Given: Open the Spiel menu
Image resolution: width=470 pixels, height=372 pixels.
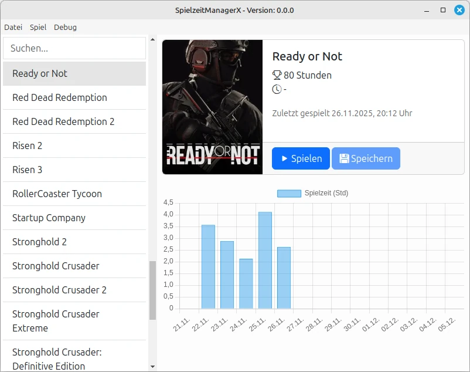Looking at the screenshot, I should (38, 27).
